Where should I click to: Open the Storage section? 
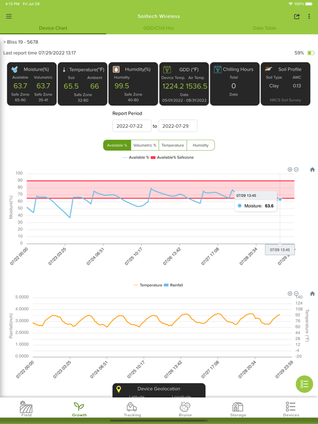coord(238,409)
